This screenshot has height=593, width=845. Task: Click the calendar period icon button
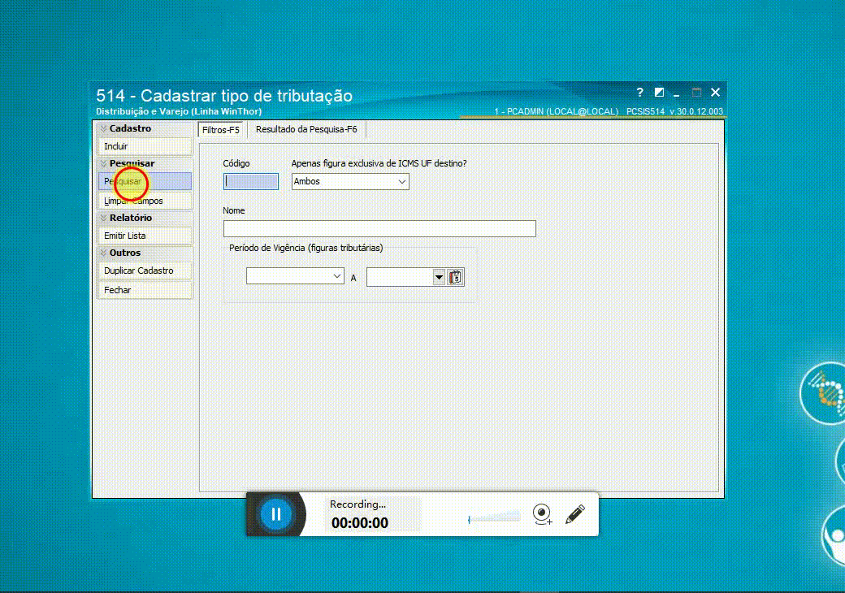pos(455,277)
